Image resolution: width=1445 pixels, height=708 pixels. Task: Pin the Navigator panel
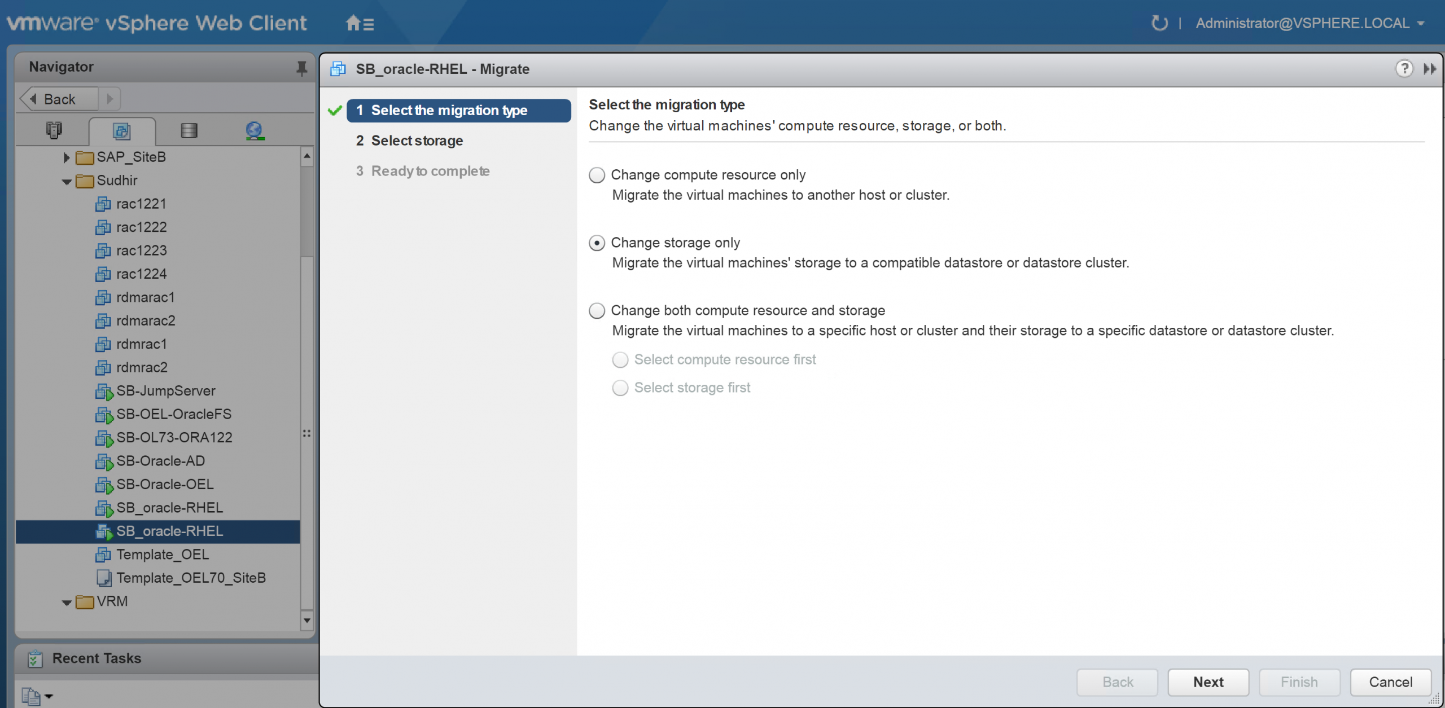302,68
